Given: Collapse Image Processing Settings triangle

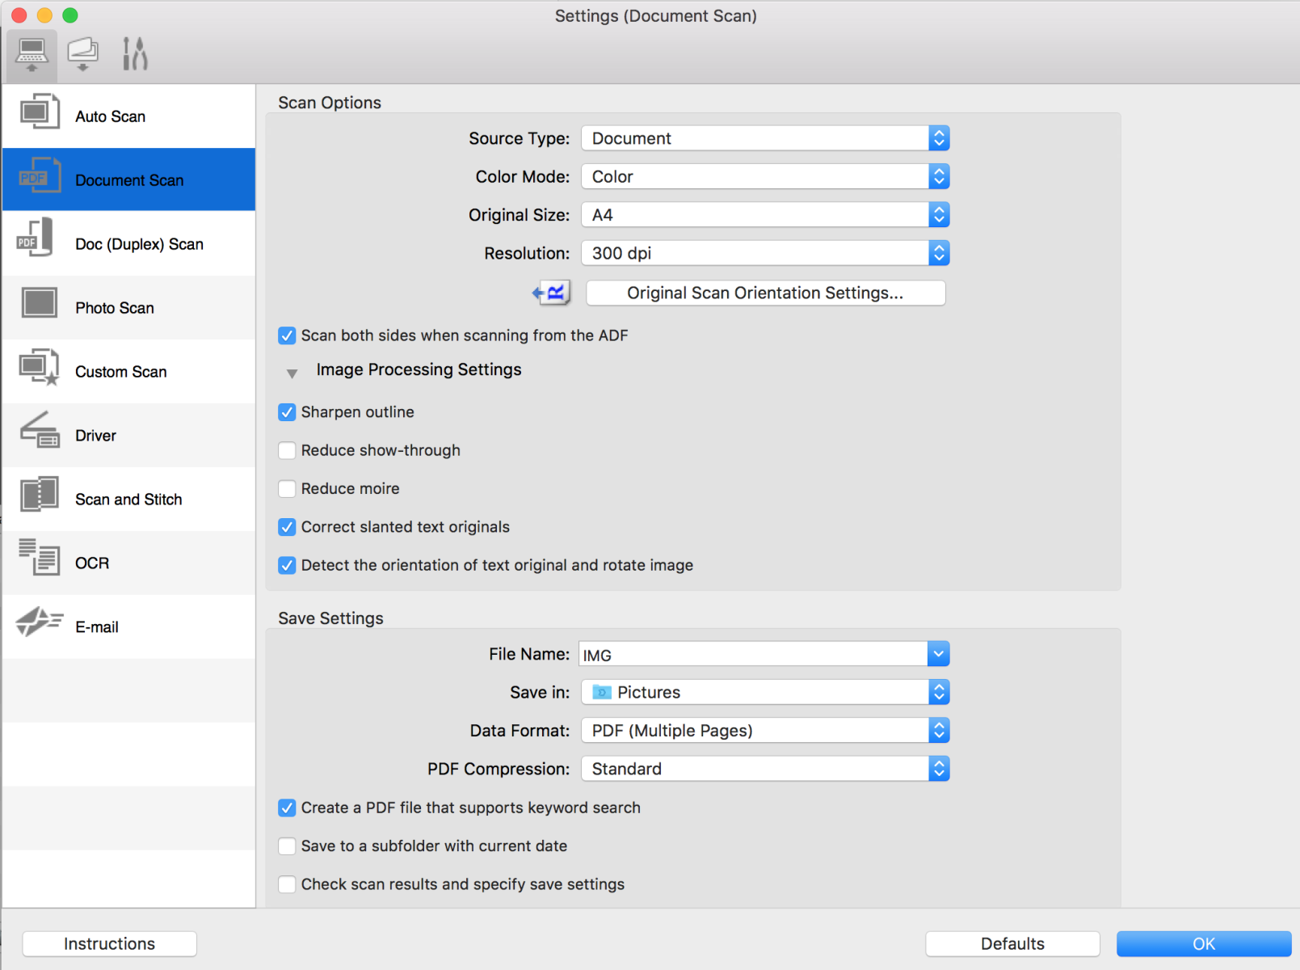Looking at the screenshot, I should point(292,373).
